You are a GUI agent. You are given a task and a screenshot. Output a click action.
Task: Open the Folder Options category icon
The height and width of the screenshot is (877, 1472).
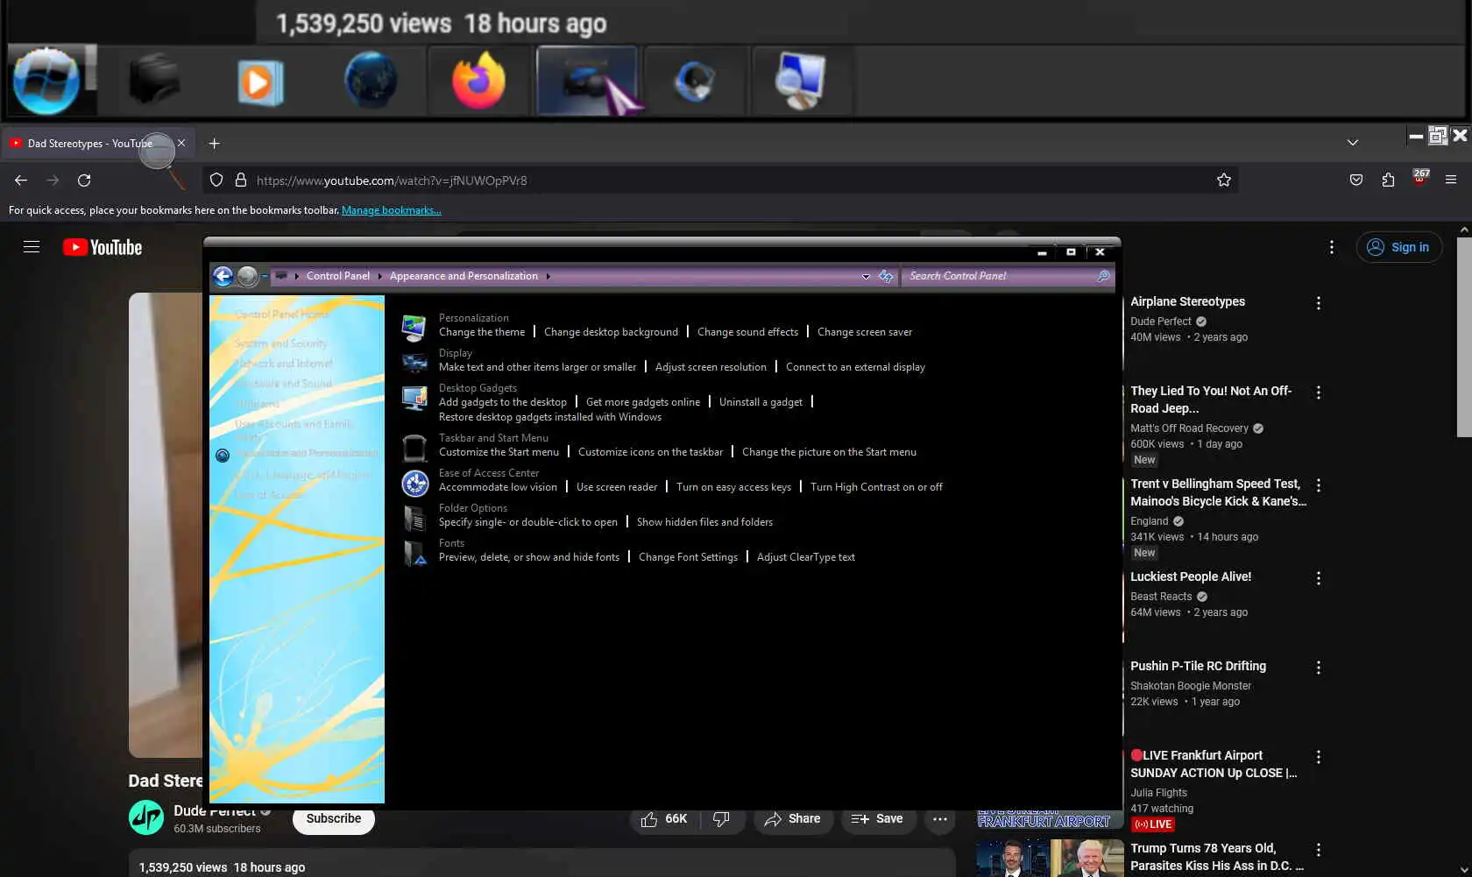tap(414, 518)
